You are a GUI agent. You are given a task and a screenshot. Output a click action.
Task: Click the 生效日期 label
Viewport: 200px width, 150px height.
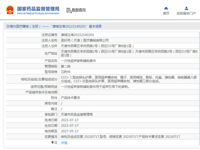51,126
